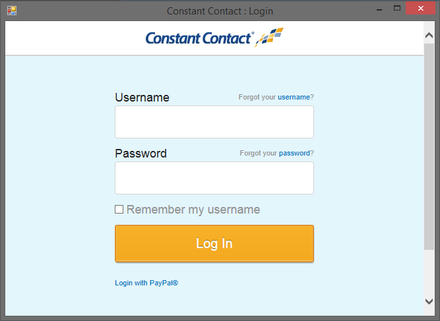This screenshot has width=440, height=321.
Task: Click the Username field label
Action: 142,98
